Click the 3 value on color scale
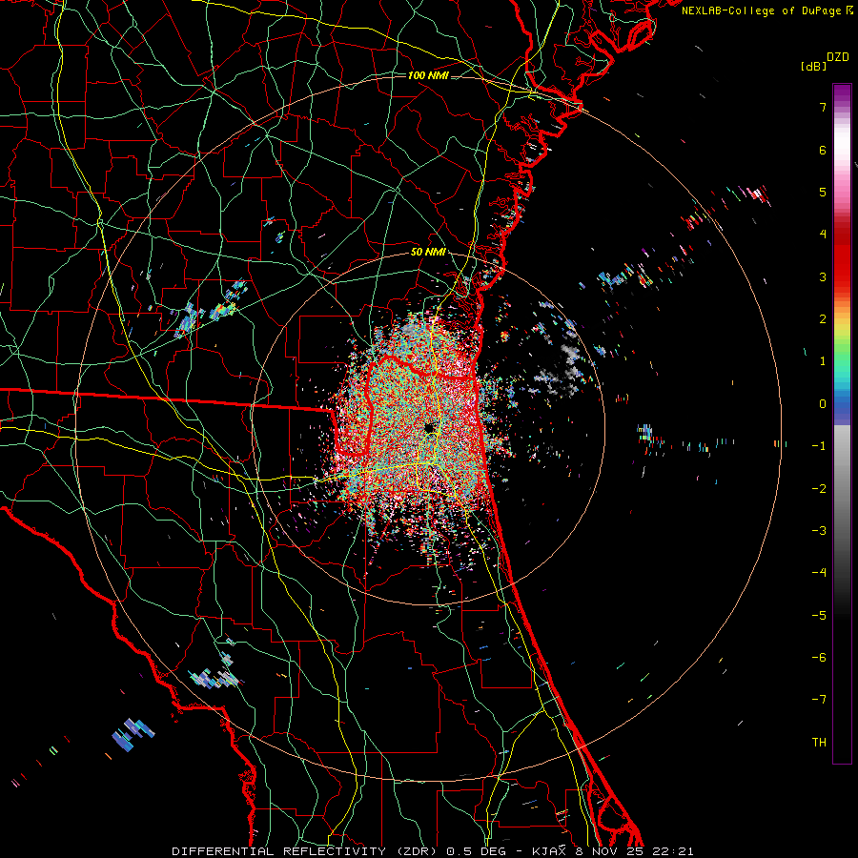858x858 pixels. [x=822, y=276]
